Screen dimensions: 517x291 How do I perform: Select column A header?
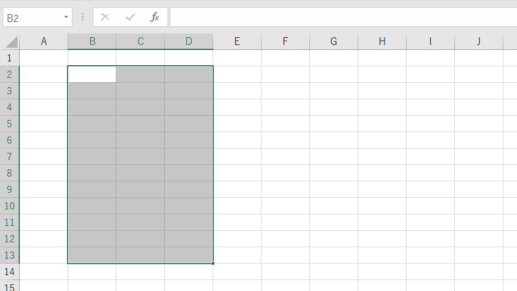pos(44,41)
